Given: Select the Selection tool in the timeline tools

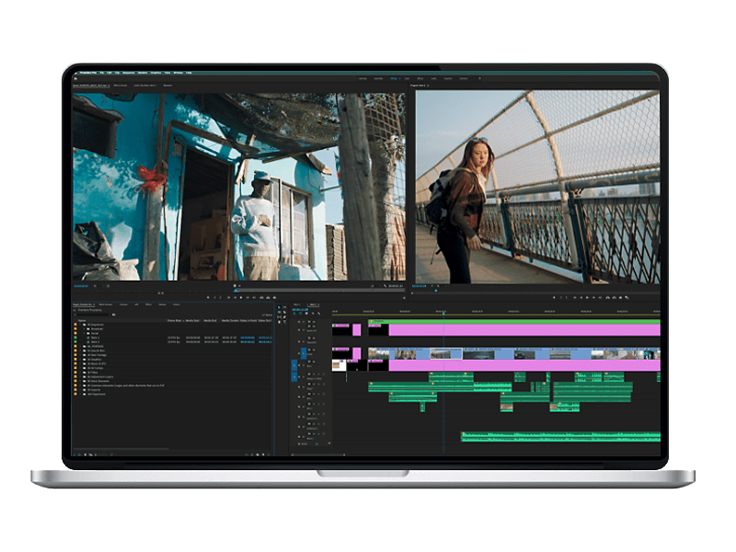Looking at the screenshot, I should (280, 306).
